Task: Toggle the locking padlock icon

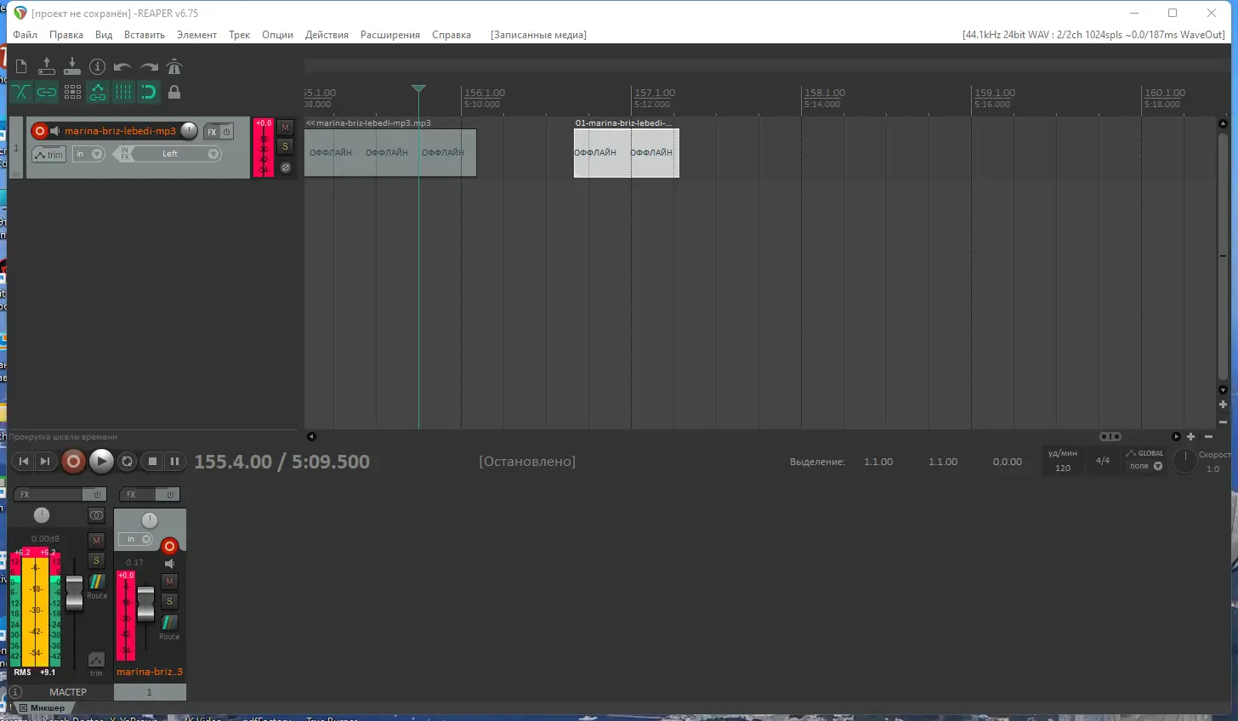Action: tap(174, 92)
